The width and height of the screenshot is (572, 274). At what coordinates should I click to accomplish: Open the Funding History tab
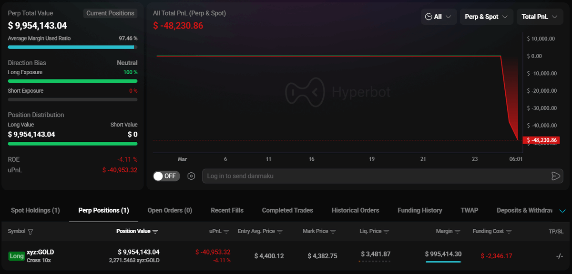point(419,210)
